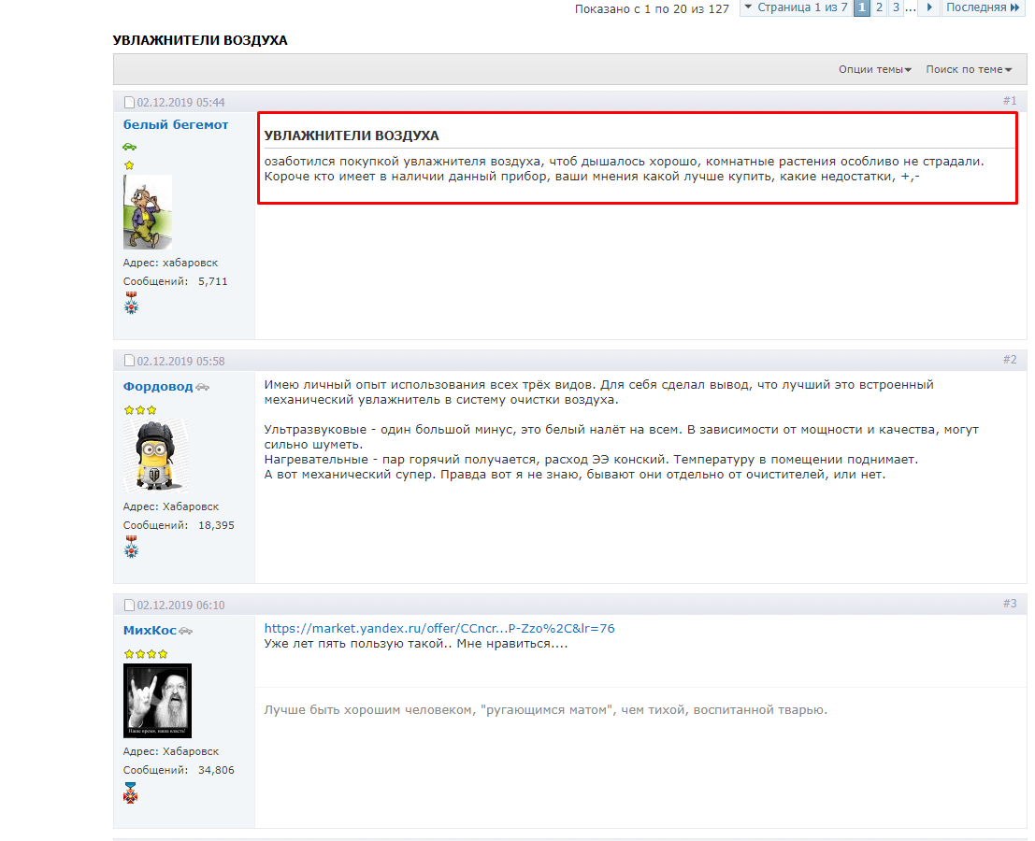Select current page 1 button

pyautogui.click(x=862, y=7)
